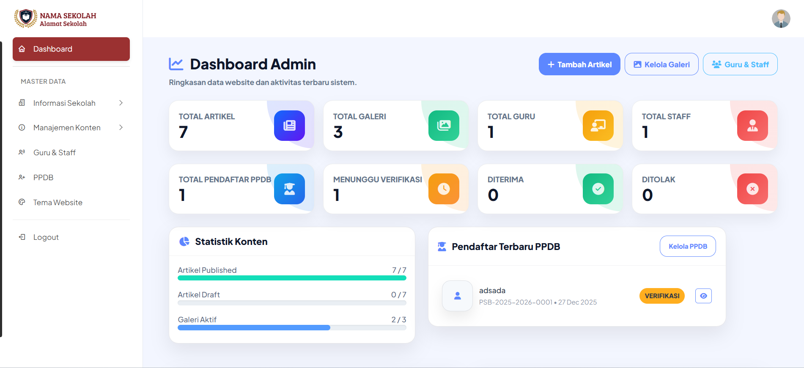This screenshot has height=368, width=804.
Task: Select PPDB from the sidebar menu
Action: point(44,178)
